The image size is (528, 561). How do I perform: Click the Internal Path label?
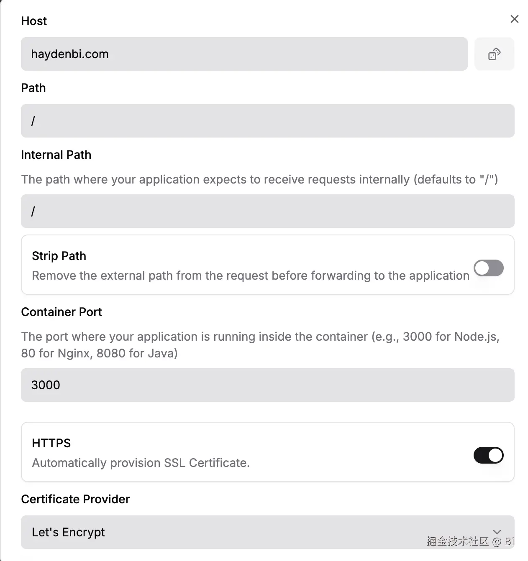click(56, 155)
